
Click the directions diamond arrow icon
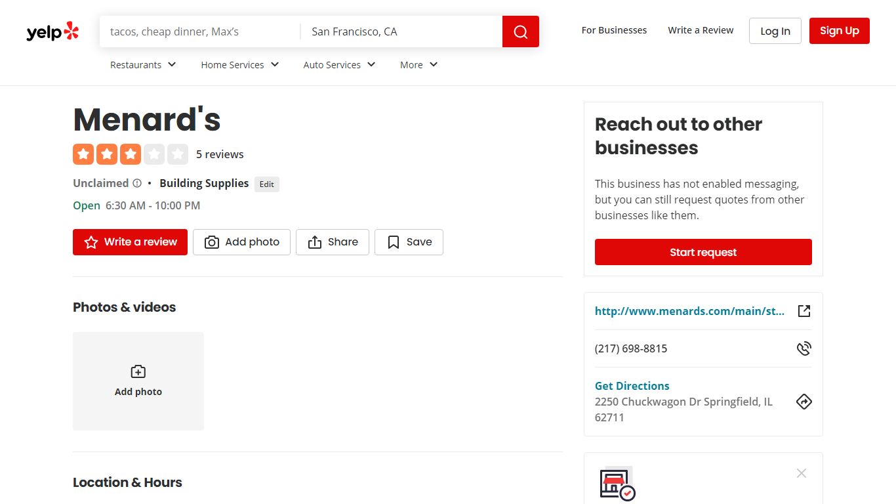804,402
